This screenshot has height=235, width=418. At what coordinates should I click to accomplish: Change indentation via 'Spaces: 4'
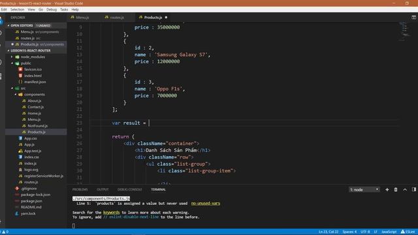click(349, 232)
